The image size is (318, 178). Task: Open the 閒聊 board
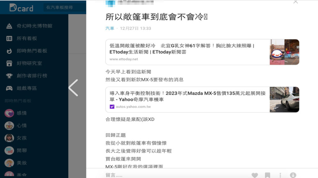point(21,150)
